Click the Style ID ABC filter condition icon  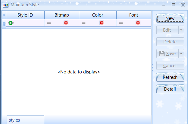coord(11,23)
